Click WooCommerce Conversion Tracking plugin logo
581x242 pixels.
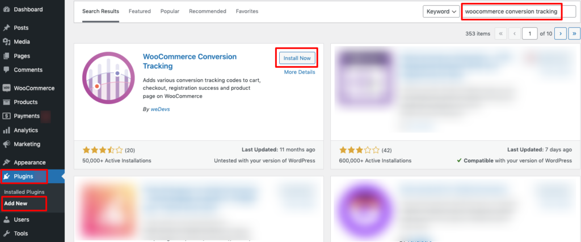108,78
